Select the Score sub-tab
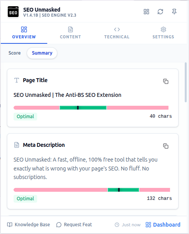 [14, 53]
